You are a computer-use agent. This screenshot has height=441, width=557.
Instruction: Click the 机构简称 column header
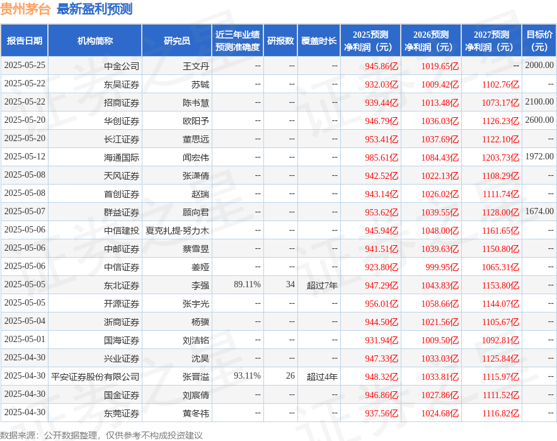[x=95, y=40]
